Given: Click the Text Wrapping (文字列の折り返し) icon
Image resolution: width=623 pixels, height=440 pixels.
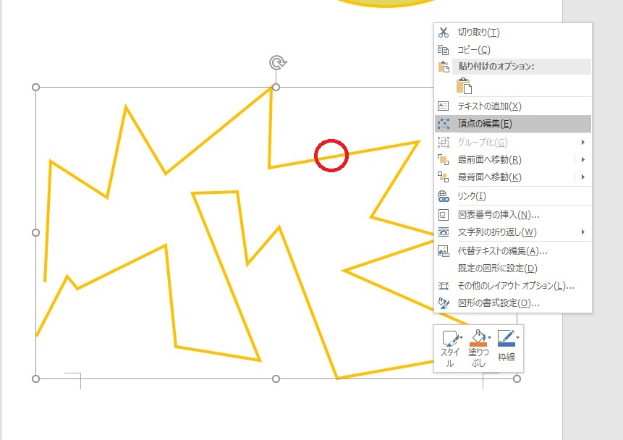Looking at the screenshot, I should coord(443,232).
